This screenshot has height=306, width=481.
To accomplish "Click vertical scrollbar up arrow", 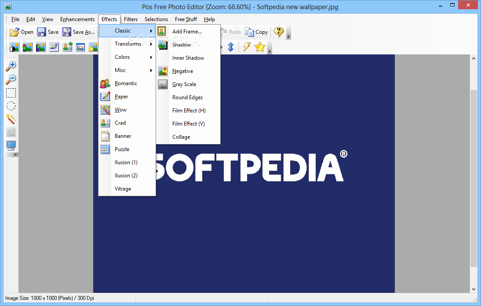I will pos(474,58).
